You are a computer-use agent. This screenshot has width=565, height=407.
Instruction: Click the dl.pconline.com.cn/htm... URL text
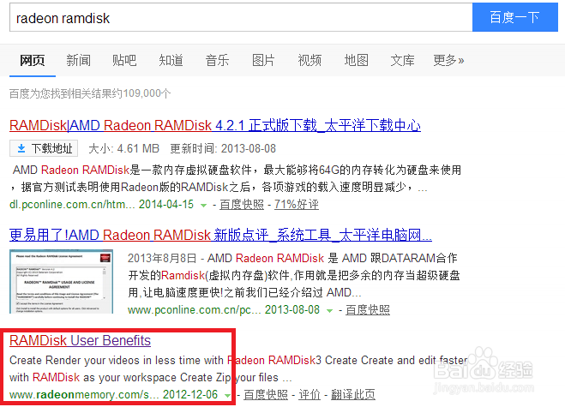[x=72, y=204]
